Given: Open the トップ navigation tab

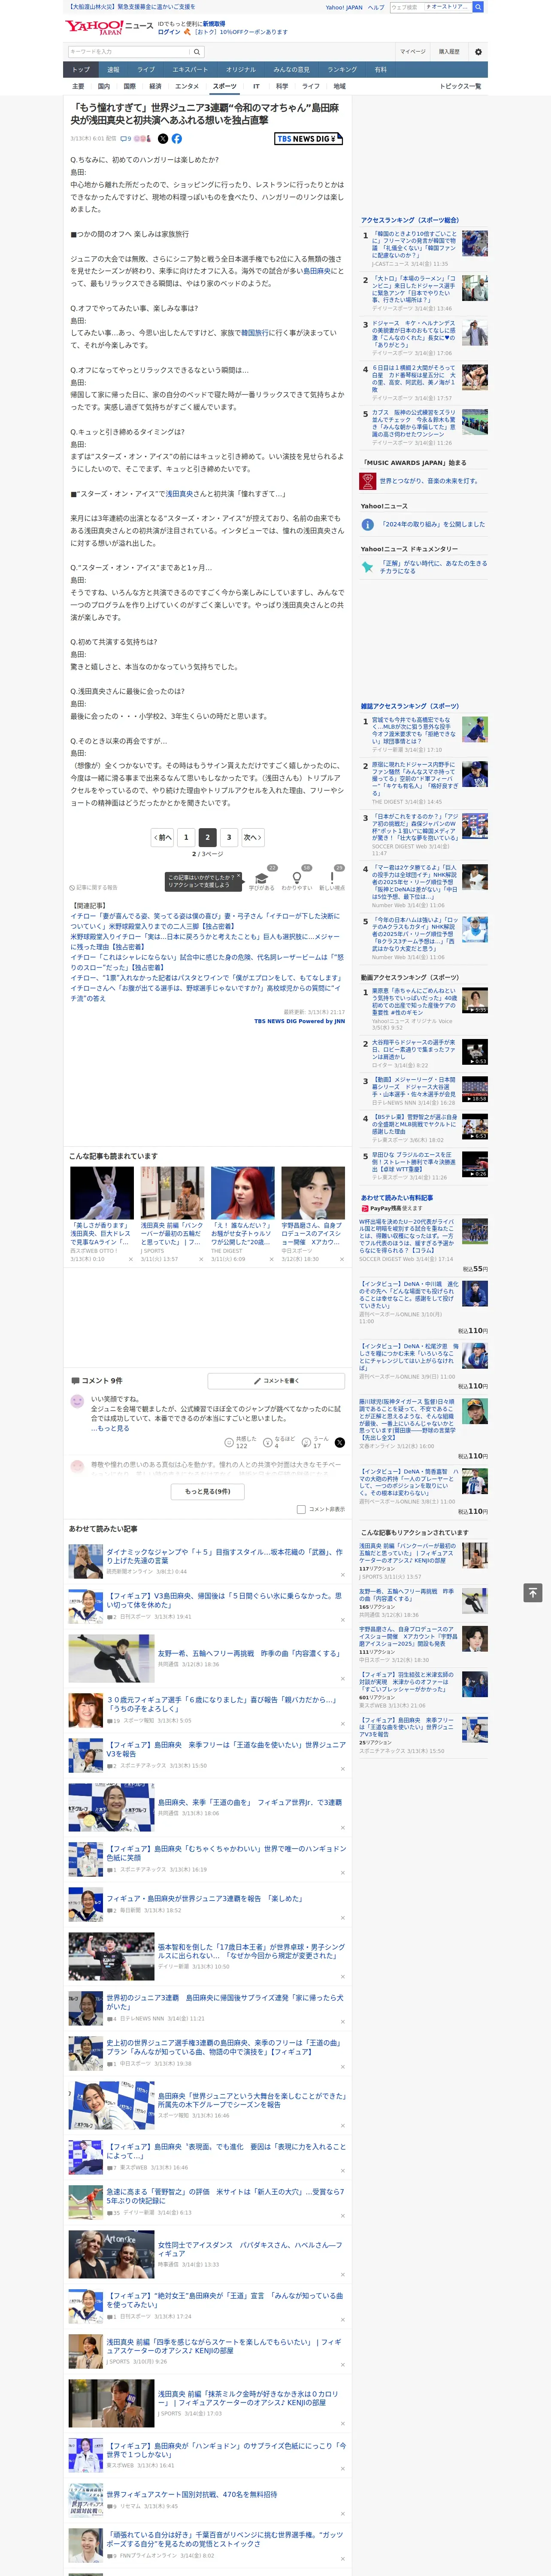Looking at the screenshot, I should [81, 70].
